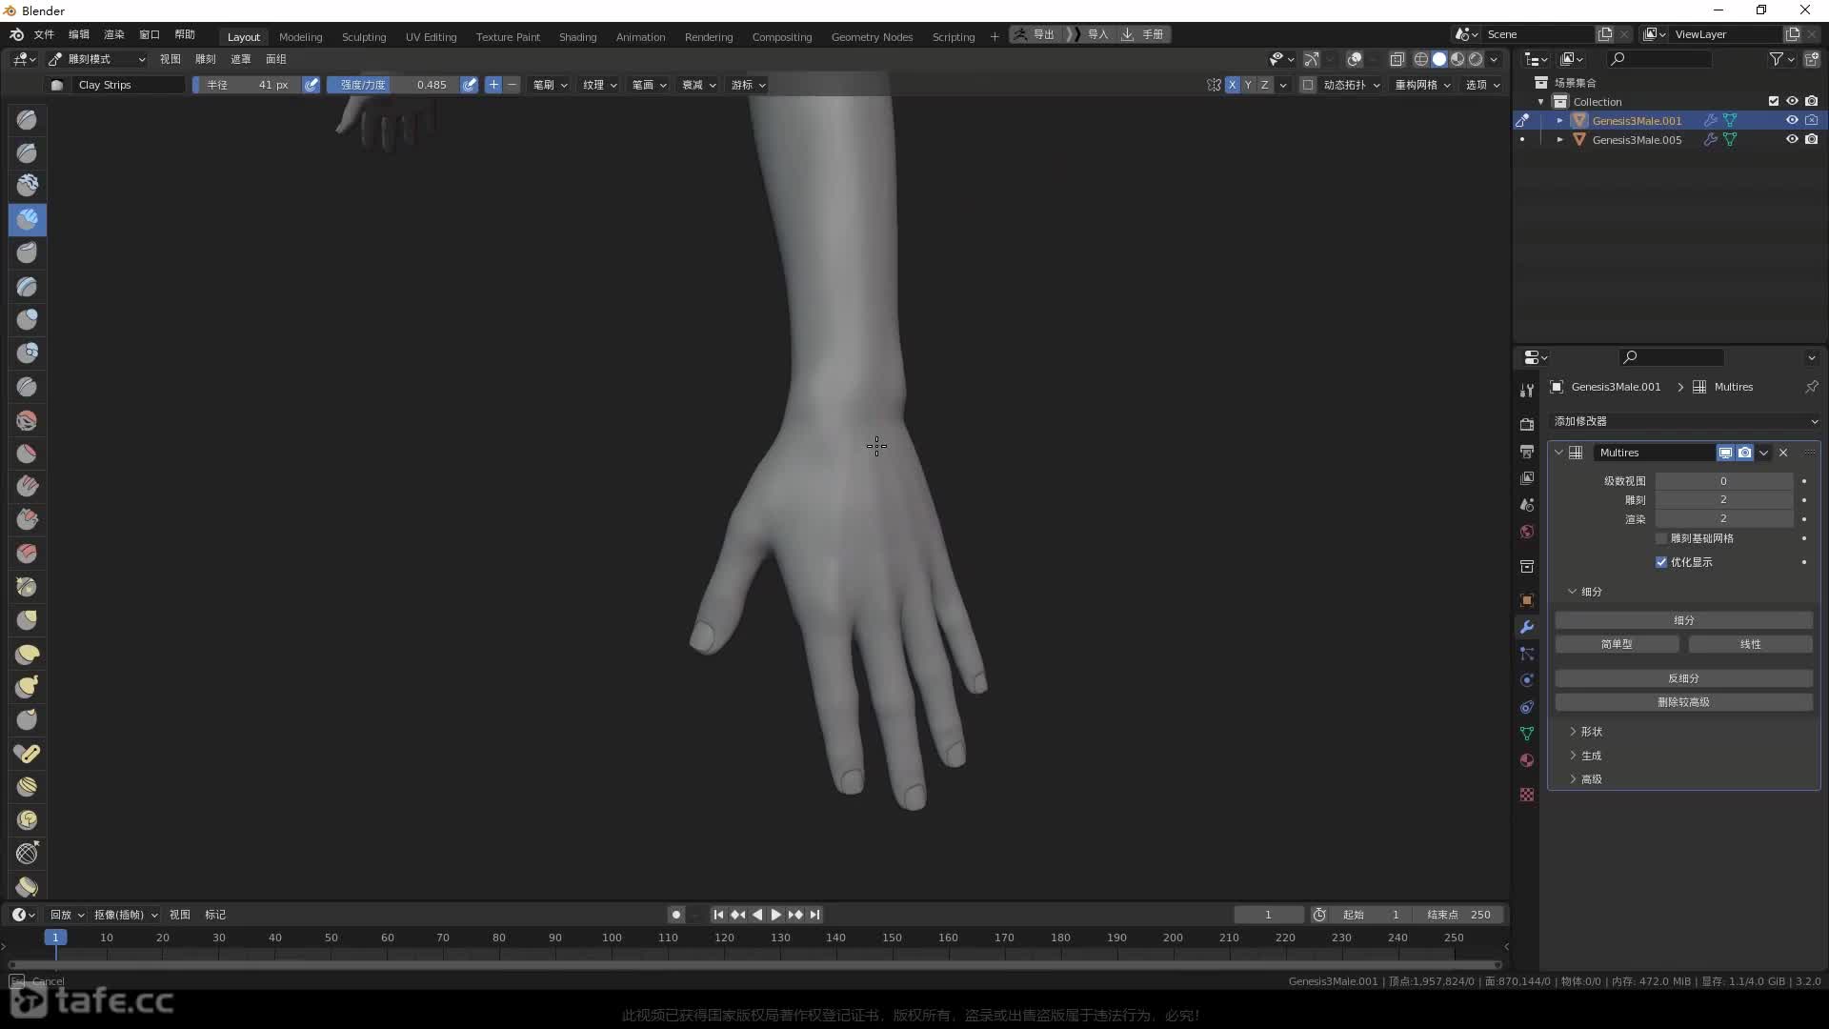
Task: Open the texture (纹理) dropdown
Action: pos(600,85)
